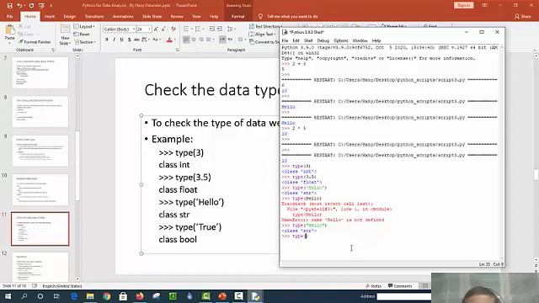The width and height of the screenshot is (539, 303).
Task: Open Font dialog launcher arrow
Action: 177,50
